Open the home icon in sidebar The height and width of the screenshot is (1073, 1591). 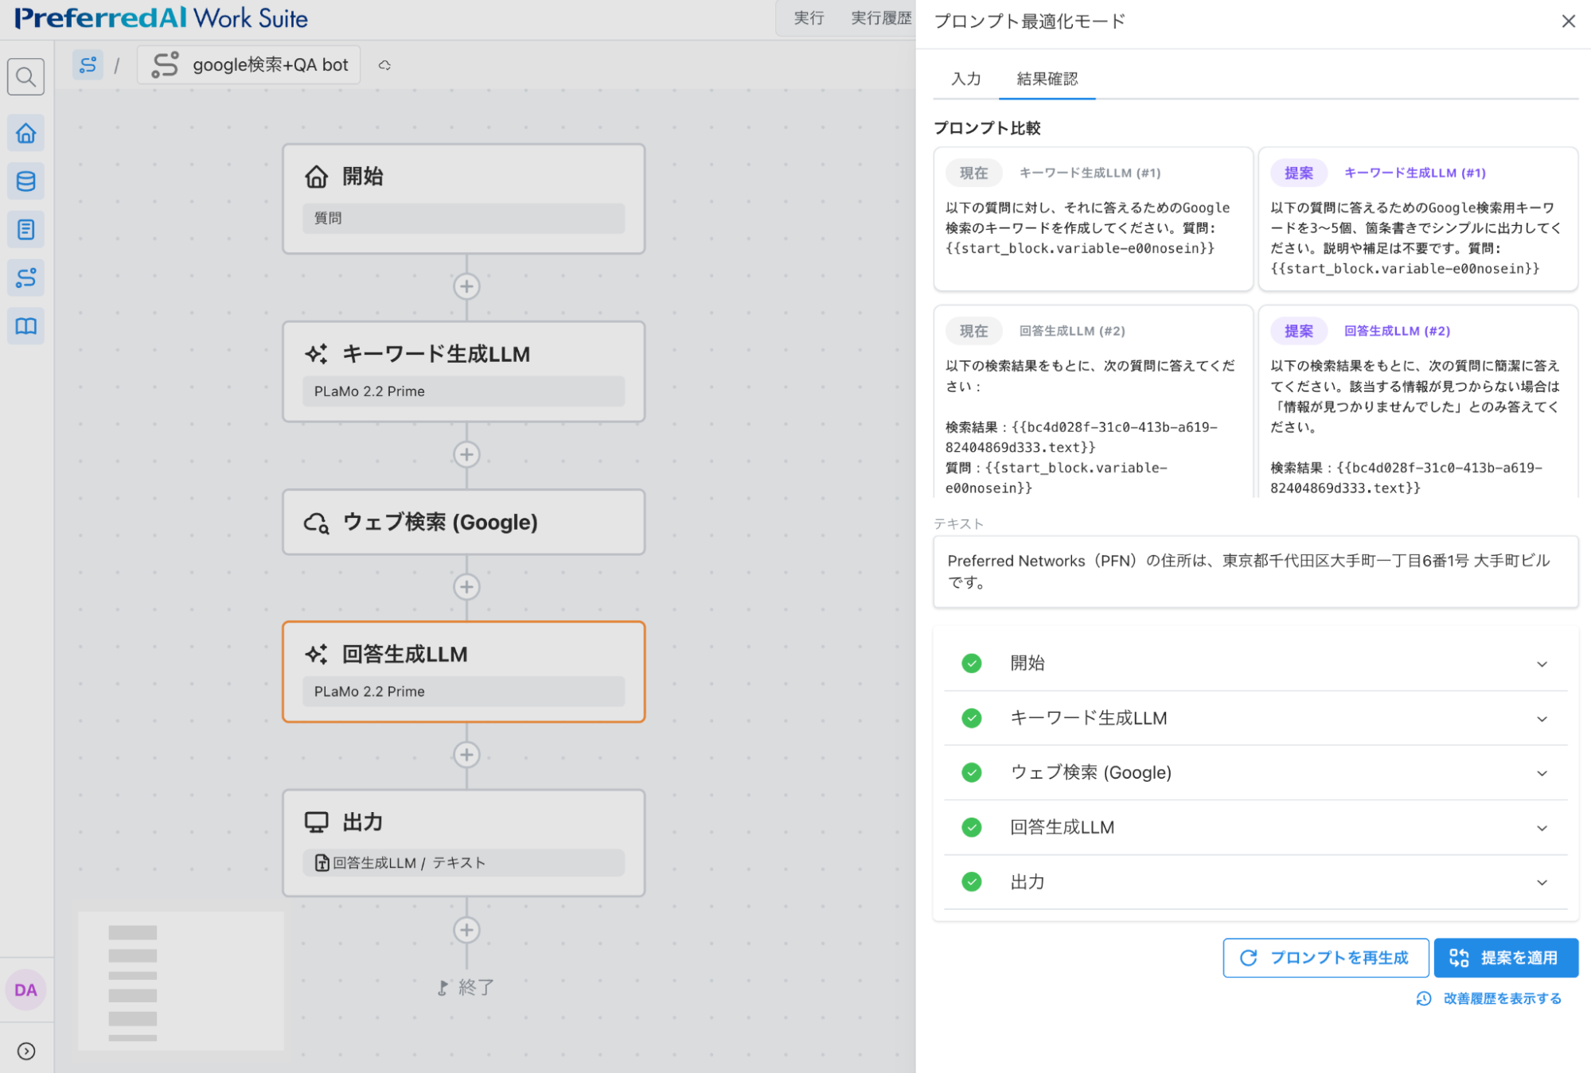coord(25,133)
